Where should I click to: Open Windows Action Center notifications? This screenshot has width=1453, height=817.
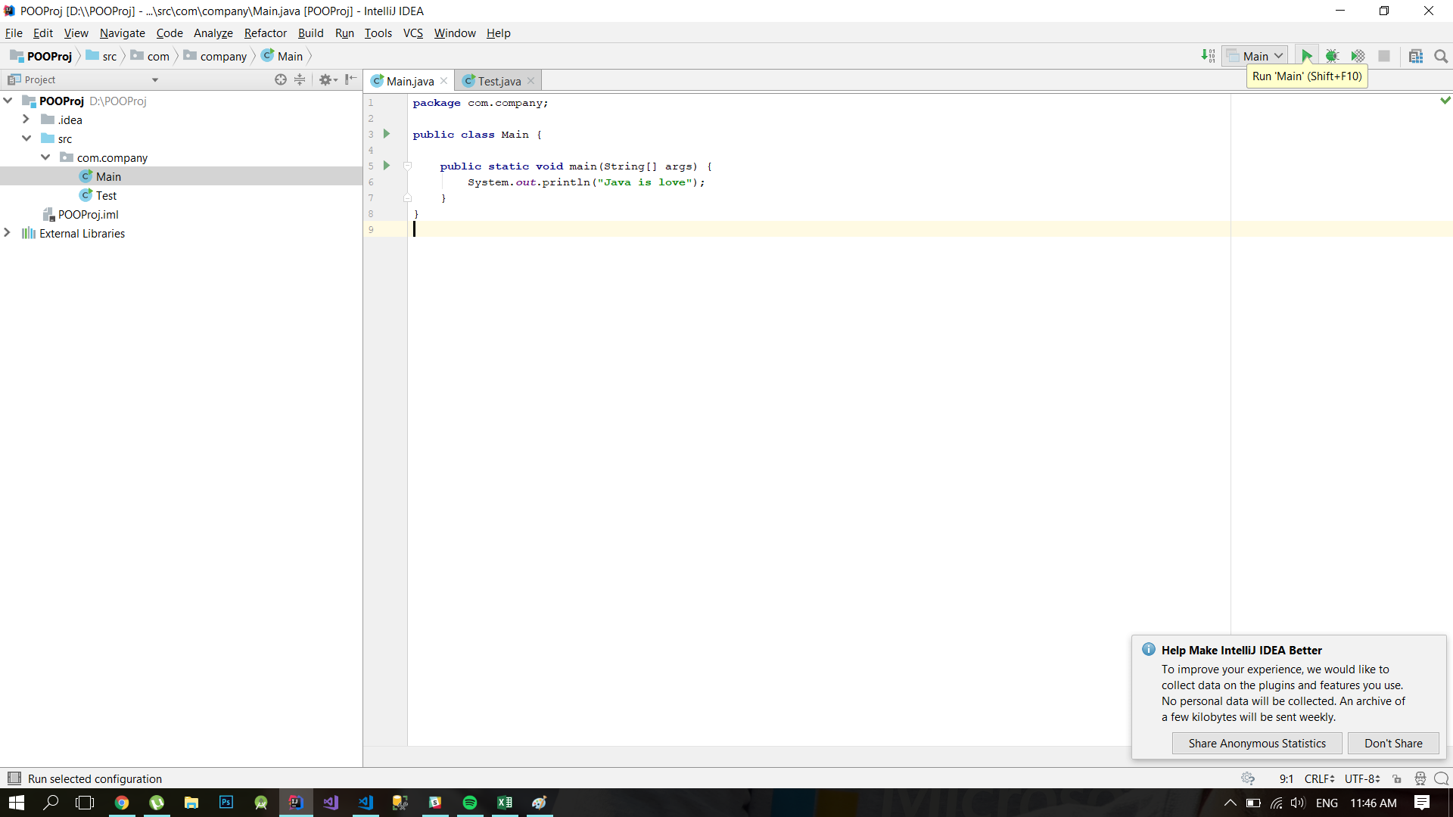pos(1422,803)
